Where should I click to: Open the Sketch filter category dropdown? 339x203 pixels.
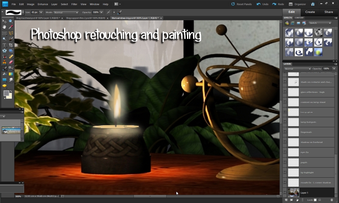(x=320, y=23)
